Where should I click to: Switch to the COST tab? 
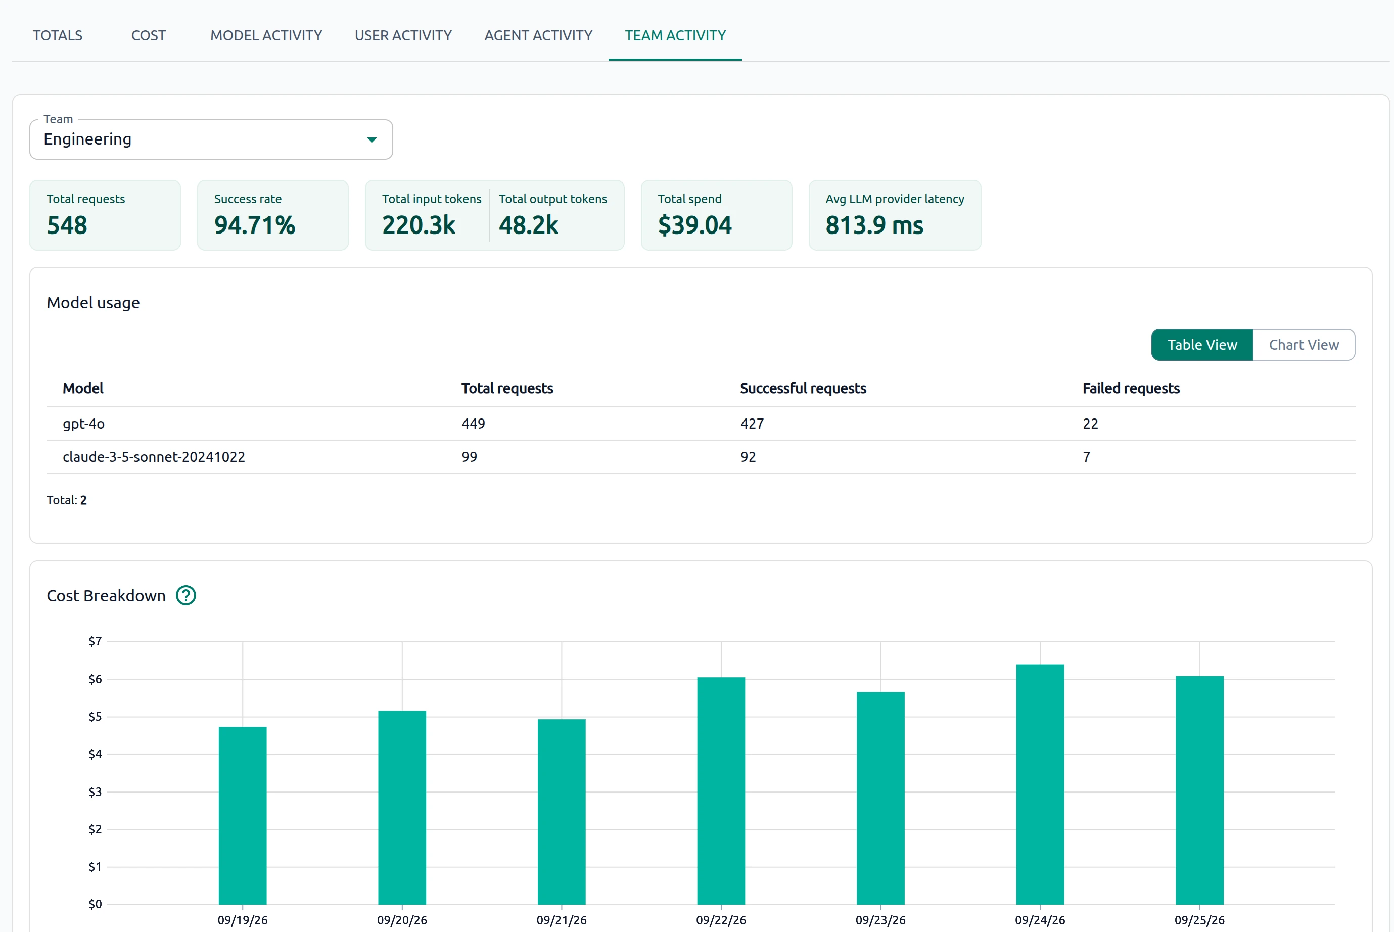coord(149,36)
